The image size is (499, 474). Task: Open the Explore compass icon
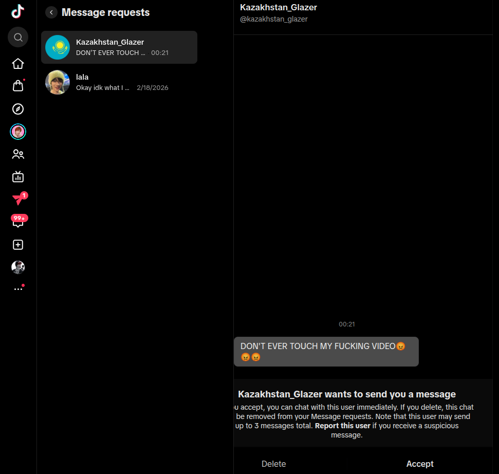click(x=18, y=109)
